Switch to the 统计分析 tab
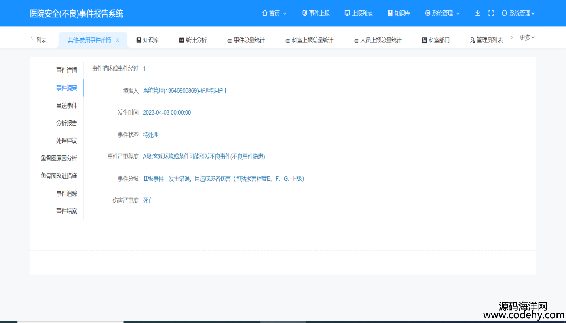The width and height of the screenshot is (566, 323). click(193, 40)
